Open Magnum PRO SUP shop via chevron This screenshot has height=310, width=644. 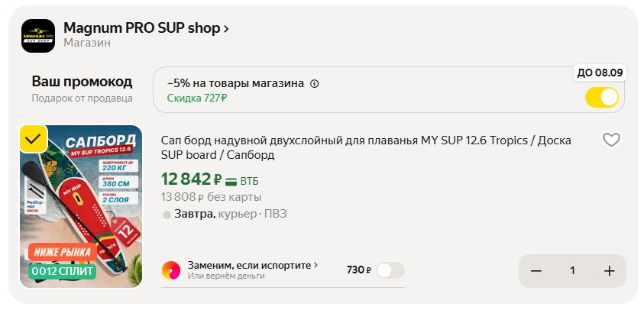tap(225, 28)
